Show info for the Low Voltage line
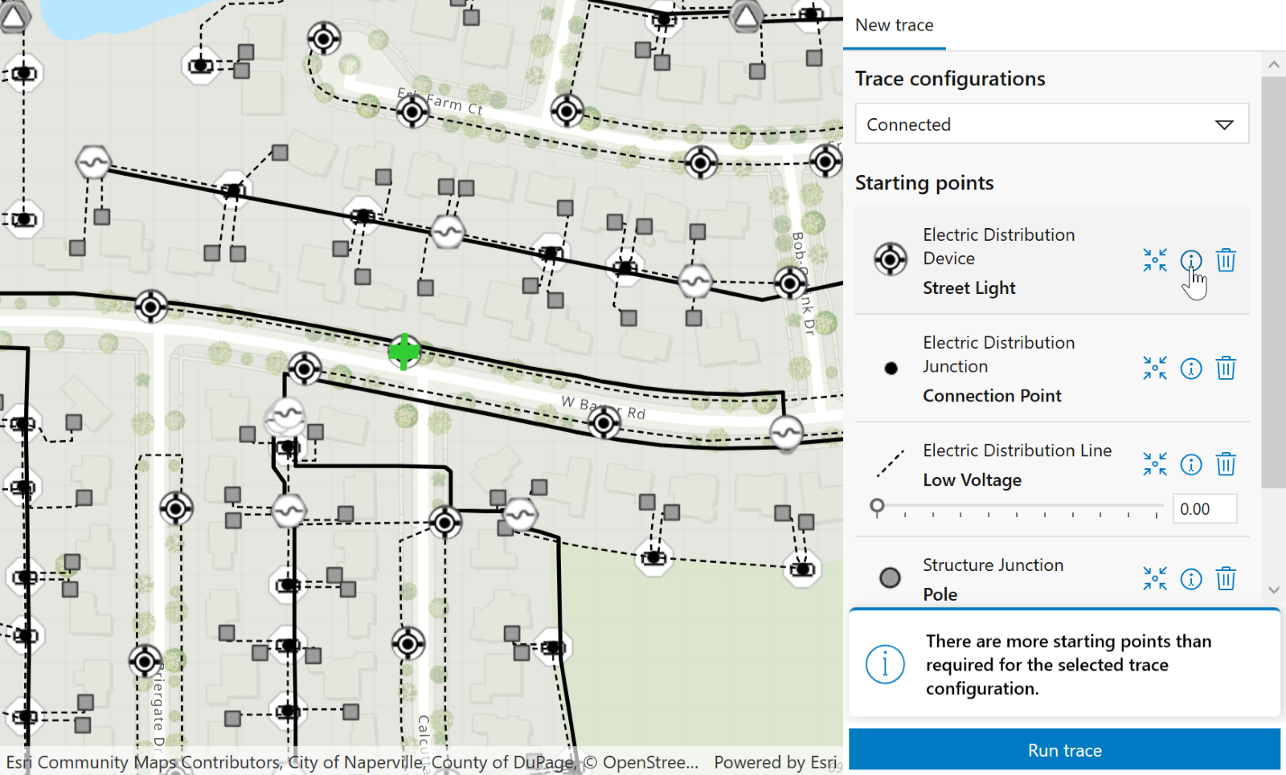The width and height of the screenshot is (1286, 775). (x=1191, y=464)
